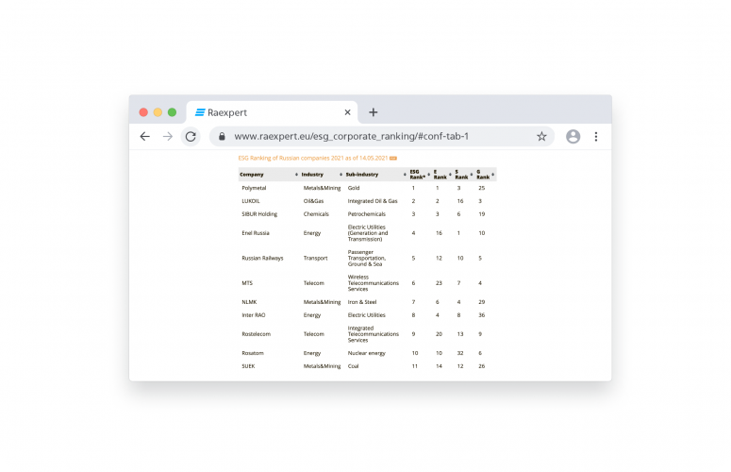Click the Industry column header label
This screenshot has width=731, height=472.
point(312,175)
